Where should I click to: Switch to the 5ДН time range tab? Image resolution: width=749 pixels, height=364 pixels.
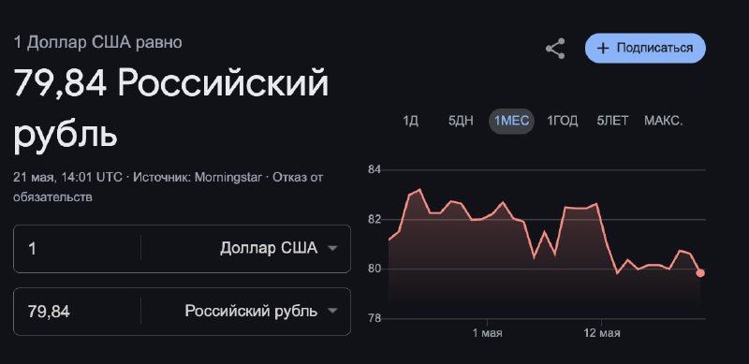[461, 121]
